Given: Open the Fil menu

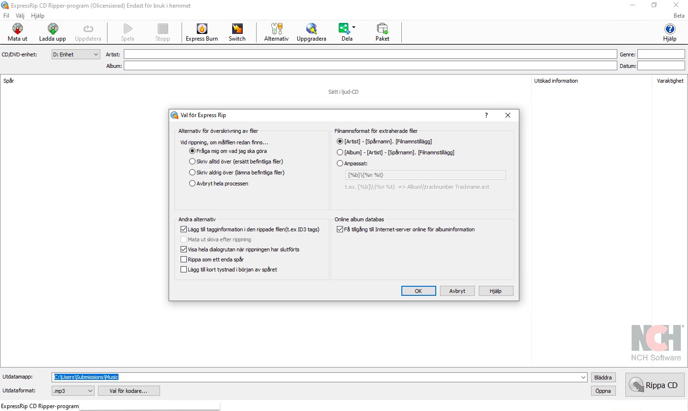Looking at the screenshot, I should coord(6,16).
